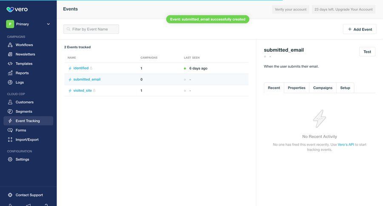Switch to the Setup tab
Image resolution: width=383 pixels, height=206 pixels.
[345, 88]
